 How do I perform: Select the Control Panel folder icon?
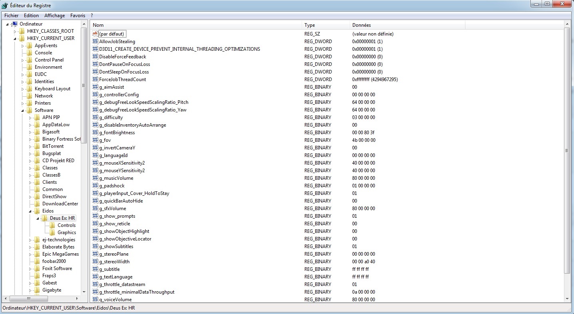[30, 60]
